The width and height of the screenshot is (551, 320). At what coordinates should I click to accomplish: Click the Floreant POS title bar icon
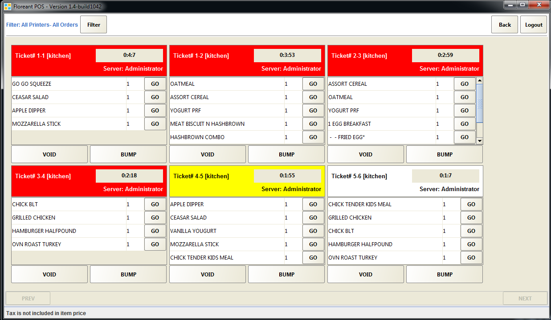pyautogui.click(x=7, y=6)
